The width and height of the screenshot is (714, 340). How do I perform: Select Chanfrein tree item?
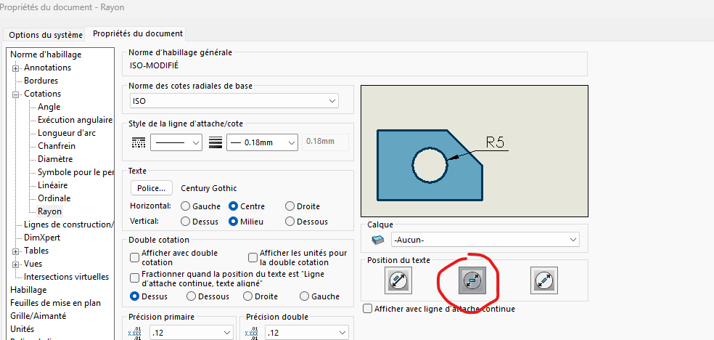point(57,146)
